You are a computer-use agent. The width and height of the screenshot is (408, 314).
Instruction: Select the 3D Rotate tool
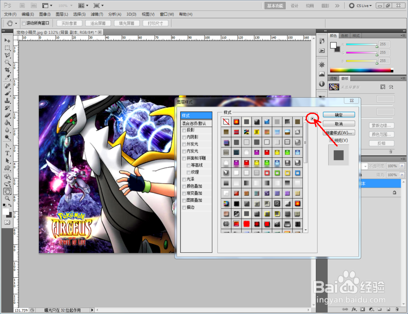pyautogui.click(x=7, y=176)
